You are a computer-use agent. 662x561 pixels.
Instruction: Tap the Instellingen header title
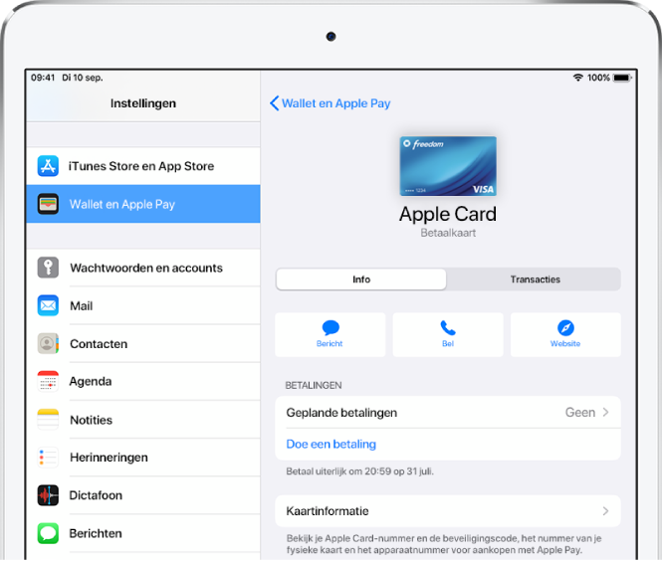point(143,103)
